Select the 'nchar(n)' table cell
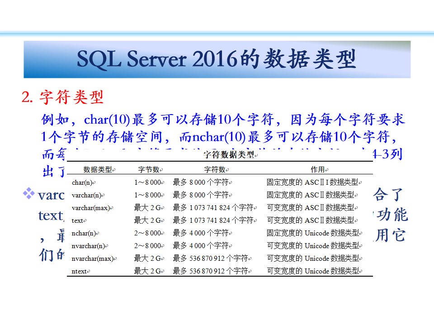434x326 pixels. (x=84, y=234)
